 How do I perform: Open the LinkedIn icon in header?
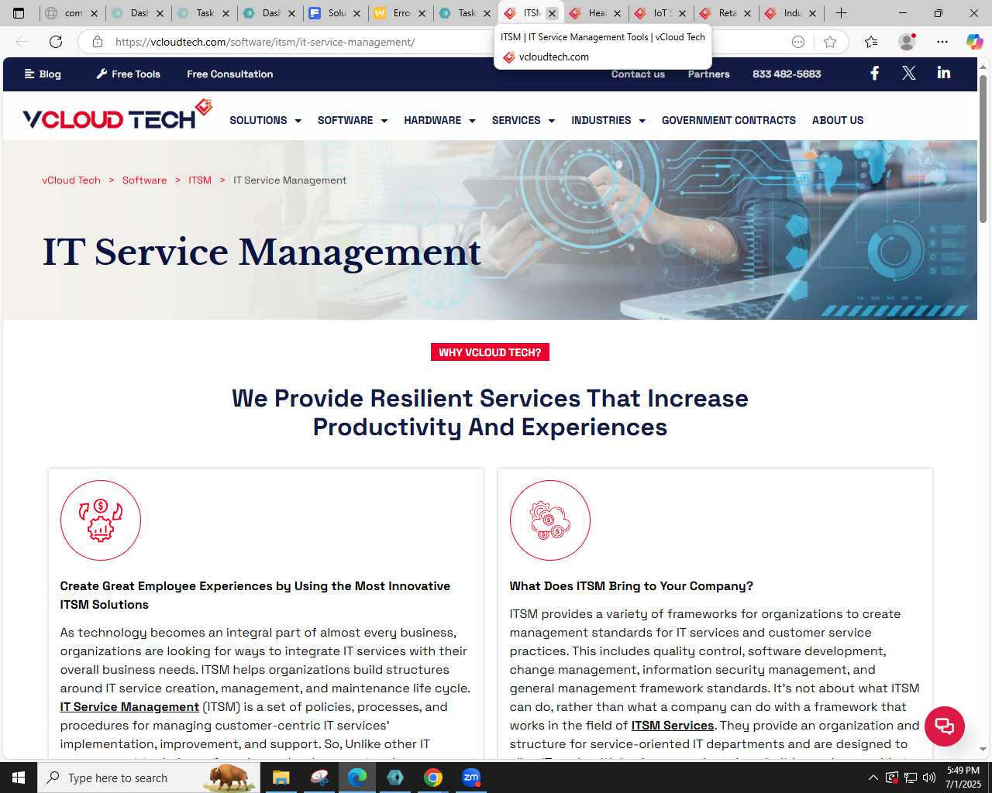coord(943,73)
